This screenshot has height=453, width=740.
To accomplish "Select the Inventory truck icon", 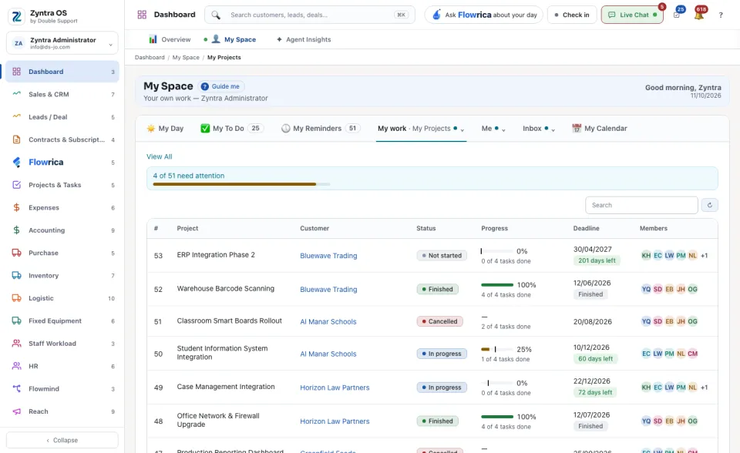I will (16, 275).
